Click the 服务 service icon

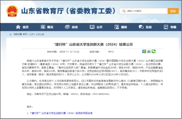pyautogui.click(x=117, y=27)
